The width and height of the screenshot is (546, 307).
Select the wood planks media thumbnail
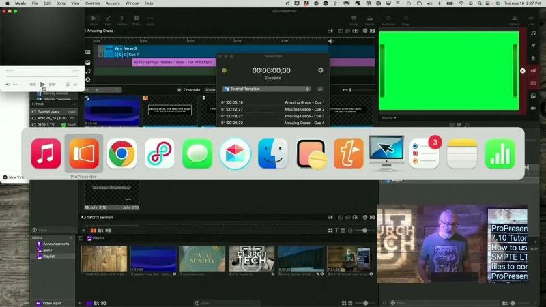[x=104, y=259]
